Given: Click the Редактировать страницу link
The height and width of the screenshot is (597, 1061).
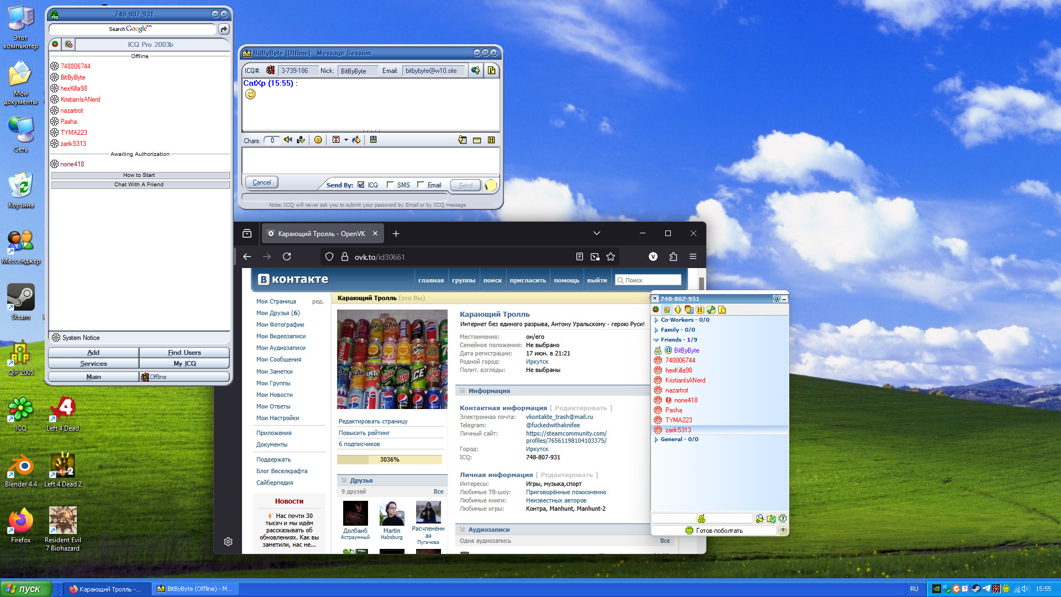Looking at the screenshot, I should click(373, 421).
